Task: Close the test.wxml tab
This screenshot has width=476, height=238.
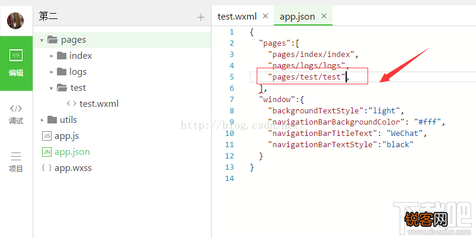Action: 266,16
